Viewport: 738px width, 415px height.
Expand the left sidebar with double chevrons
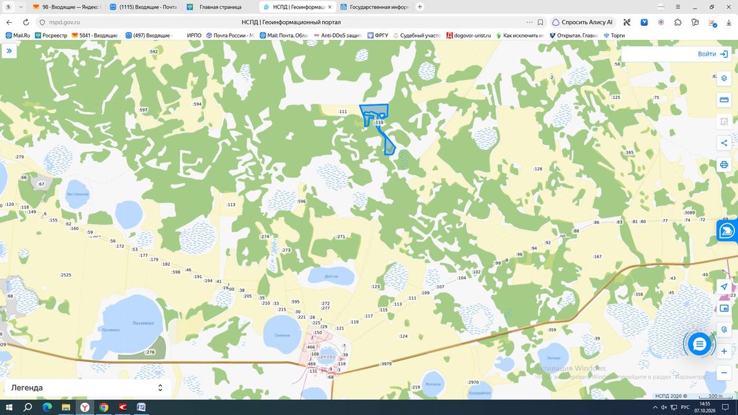coord(9,52)
